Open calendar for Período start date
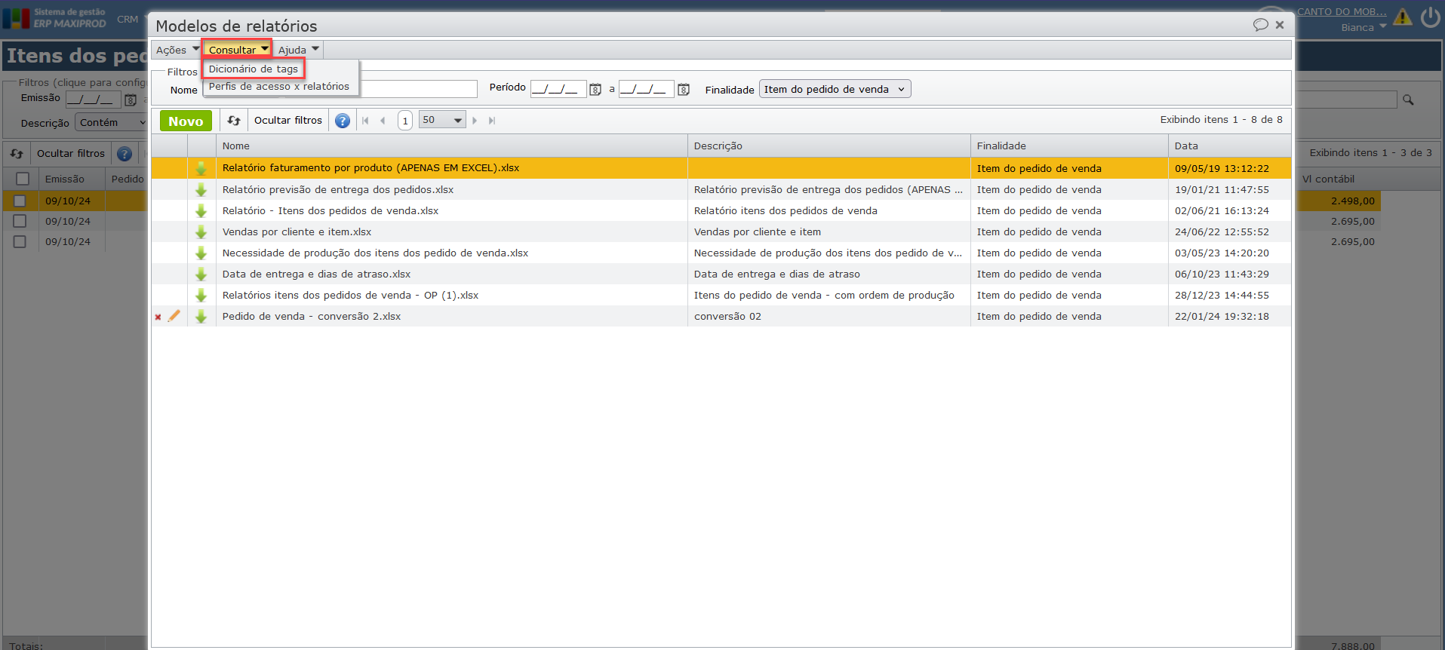The height and width of the screenshot is (650, 1445). [x=595, y=90]
